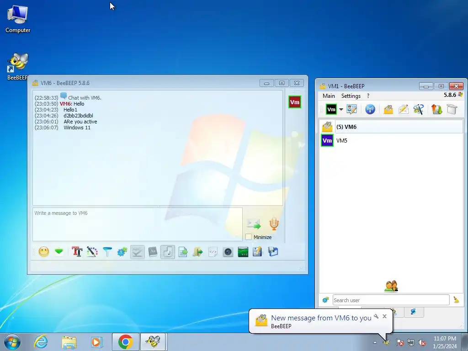Click the group tools icon in VM1 toolbar
Image resolution: width=468 pixels, height=351 pixels.
pyautogui.click(x=419, y=109)
